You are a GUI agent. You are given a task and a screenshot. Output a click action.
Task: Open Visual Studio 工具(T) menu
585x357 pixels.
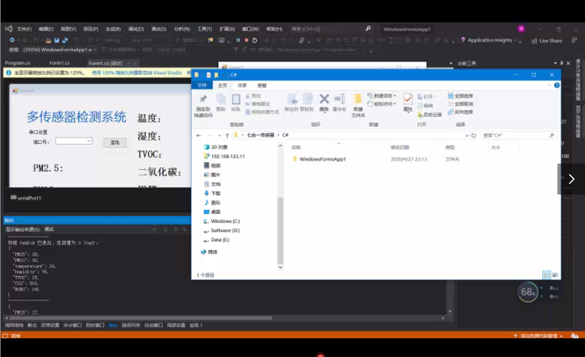(205, 29)
